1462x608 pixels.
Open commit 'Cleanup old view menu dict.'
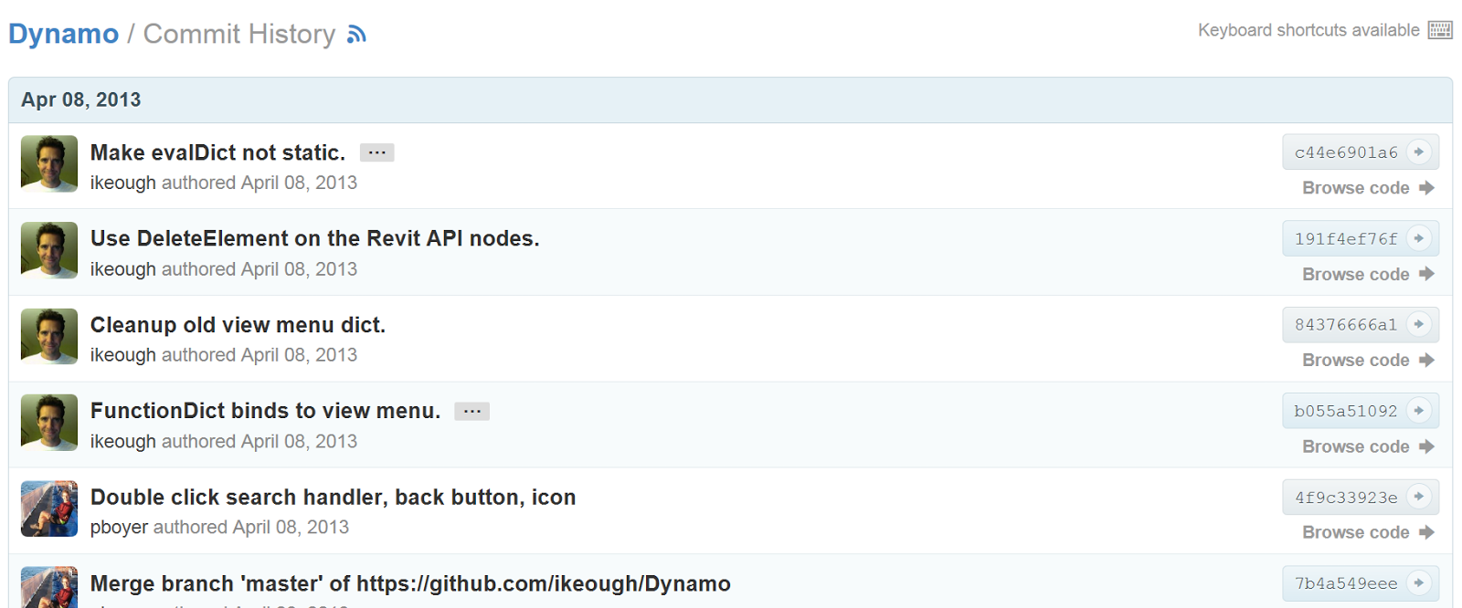(x=238, y=325)
